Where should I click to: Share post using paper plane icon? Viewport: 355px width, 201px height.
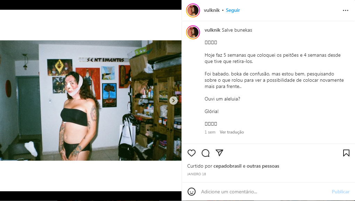tap(219, 153)
